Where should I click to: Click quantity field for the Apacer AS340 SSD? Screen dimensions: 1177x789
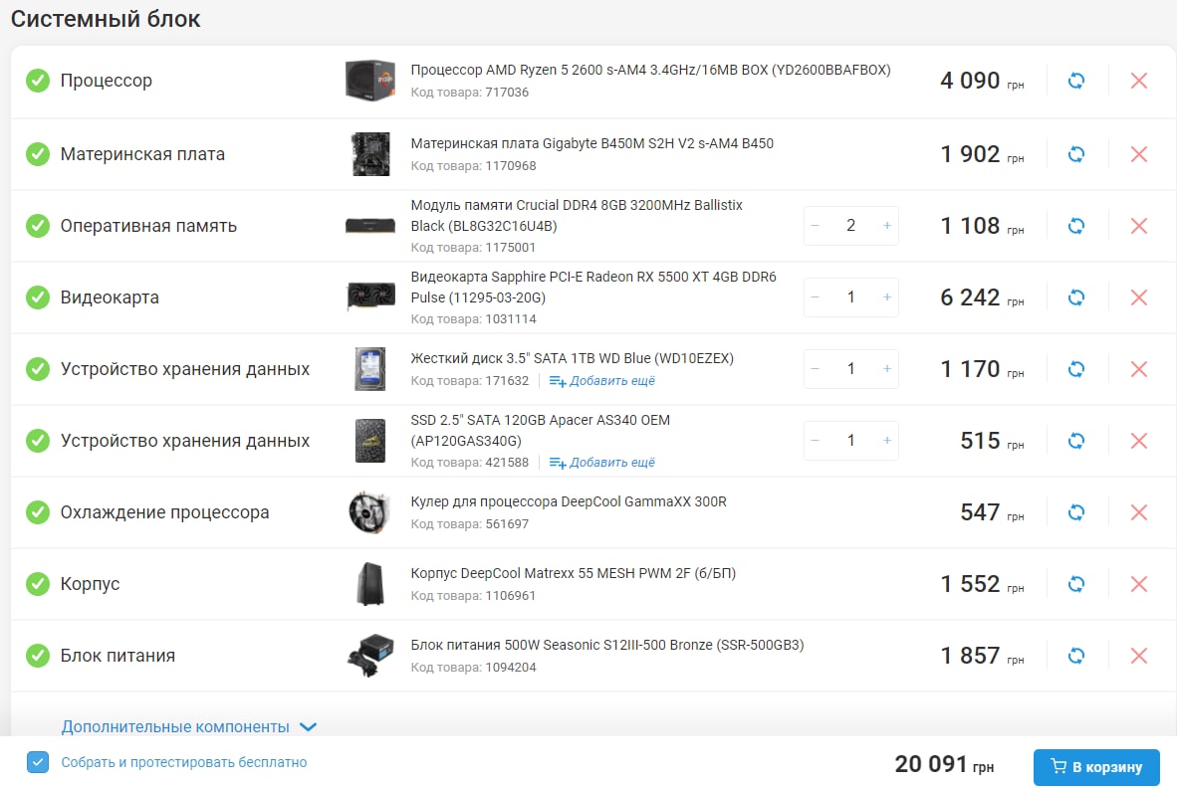[850, 441]
